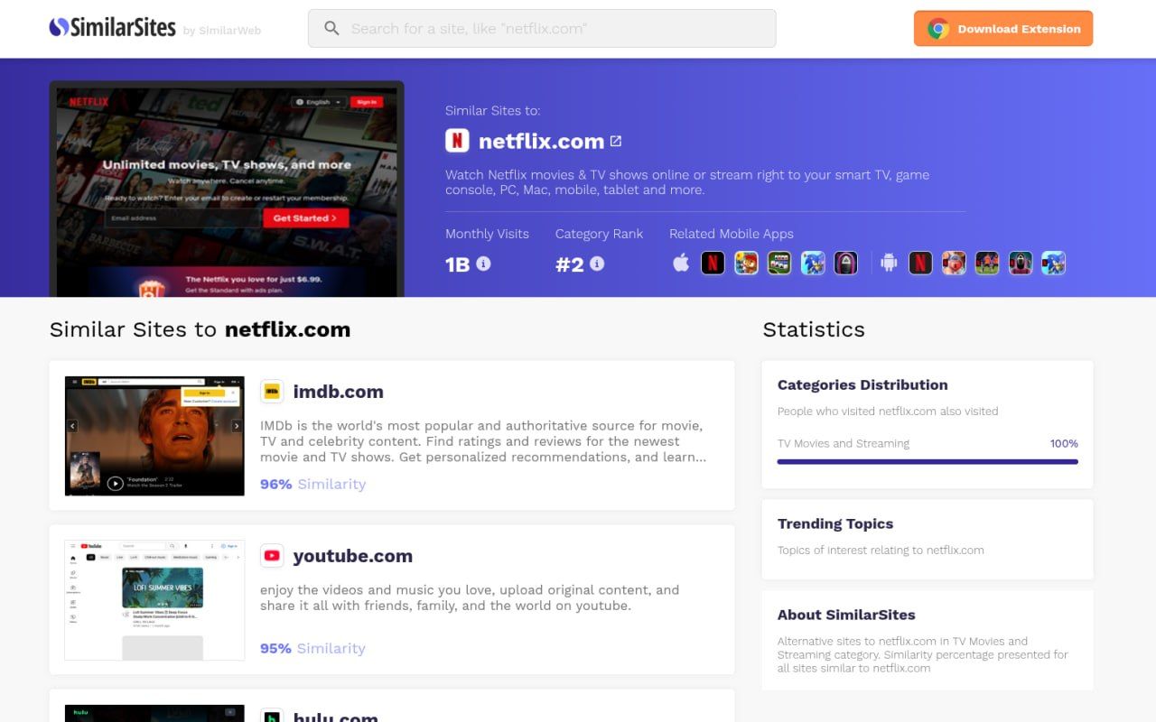Click the youtube.com preview thumbnail
The width and height of the screenshot is (1156, 722).
tap(154, 600)
